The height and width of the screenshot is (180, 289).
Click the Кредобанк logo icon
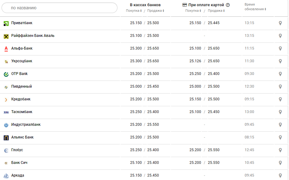click(x=6, y=99)
